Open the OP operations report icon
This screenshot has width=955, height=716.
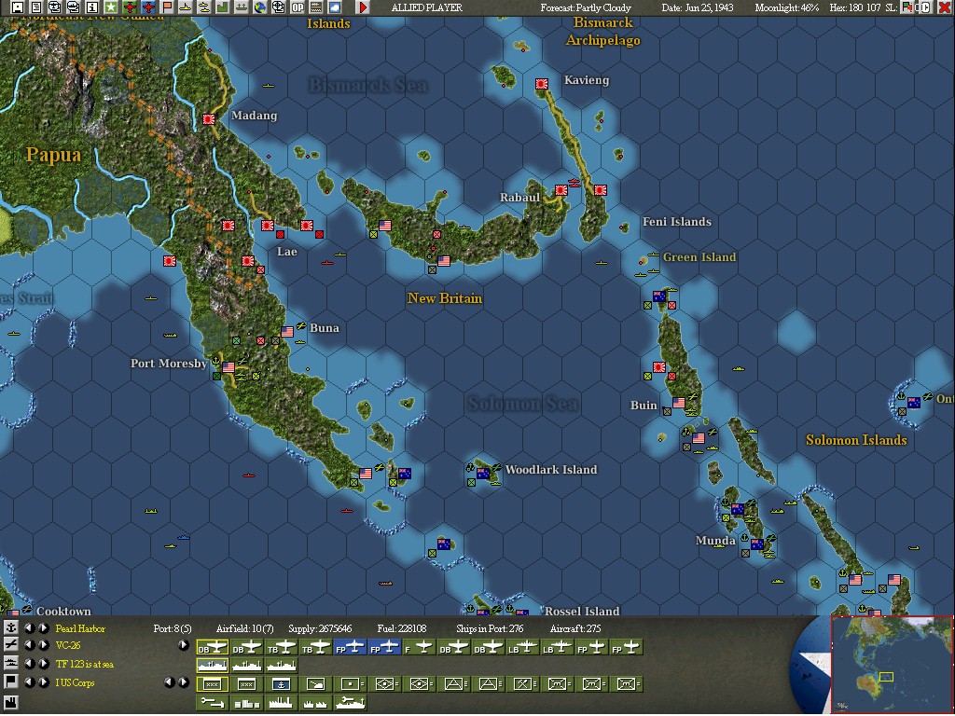point(298,7)
